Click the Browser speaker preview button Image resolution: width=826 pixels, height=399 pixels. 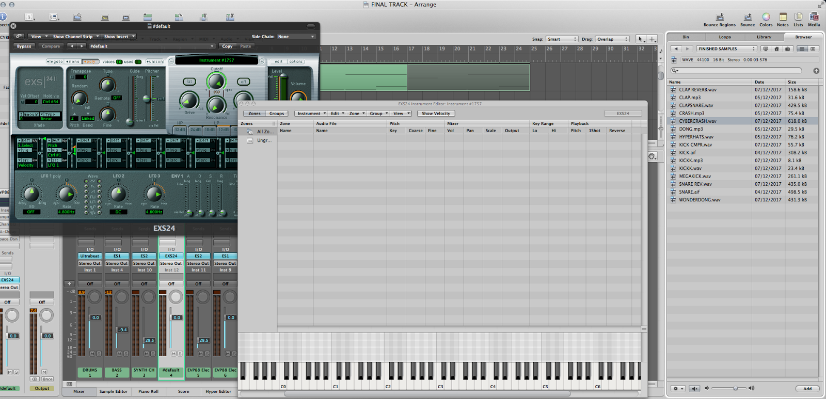pos(694,389)
